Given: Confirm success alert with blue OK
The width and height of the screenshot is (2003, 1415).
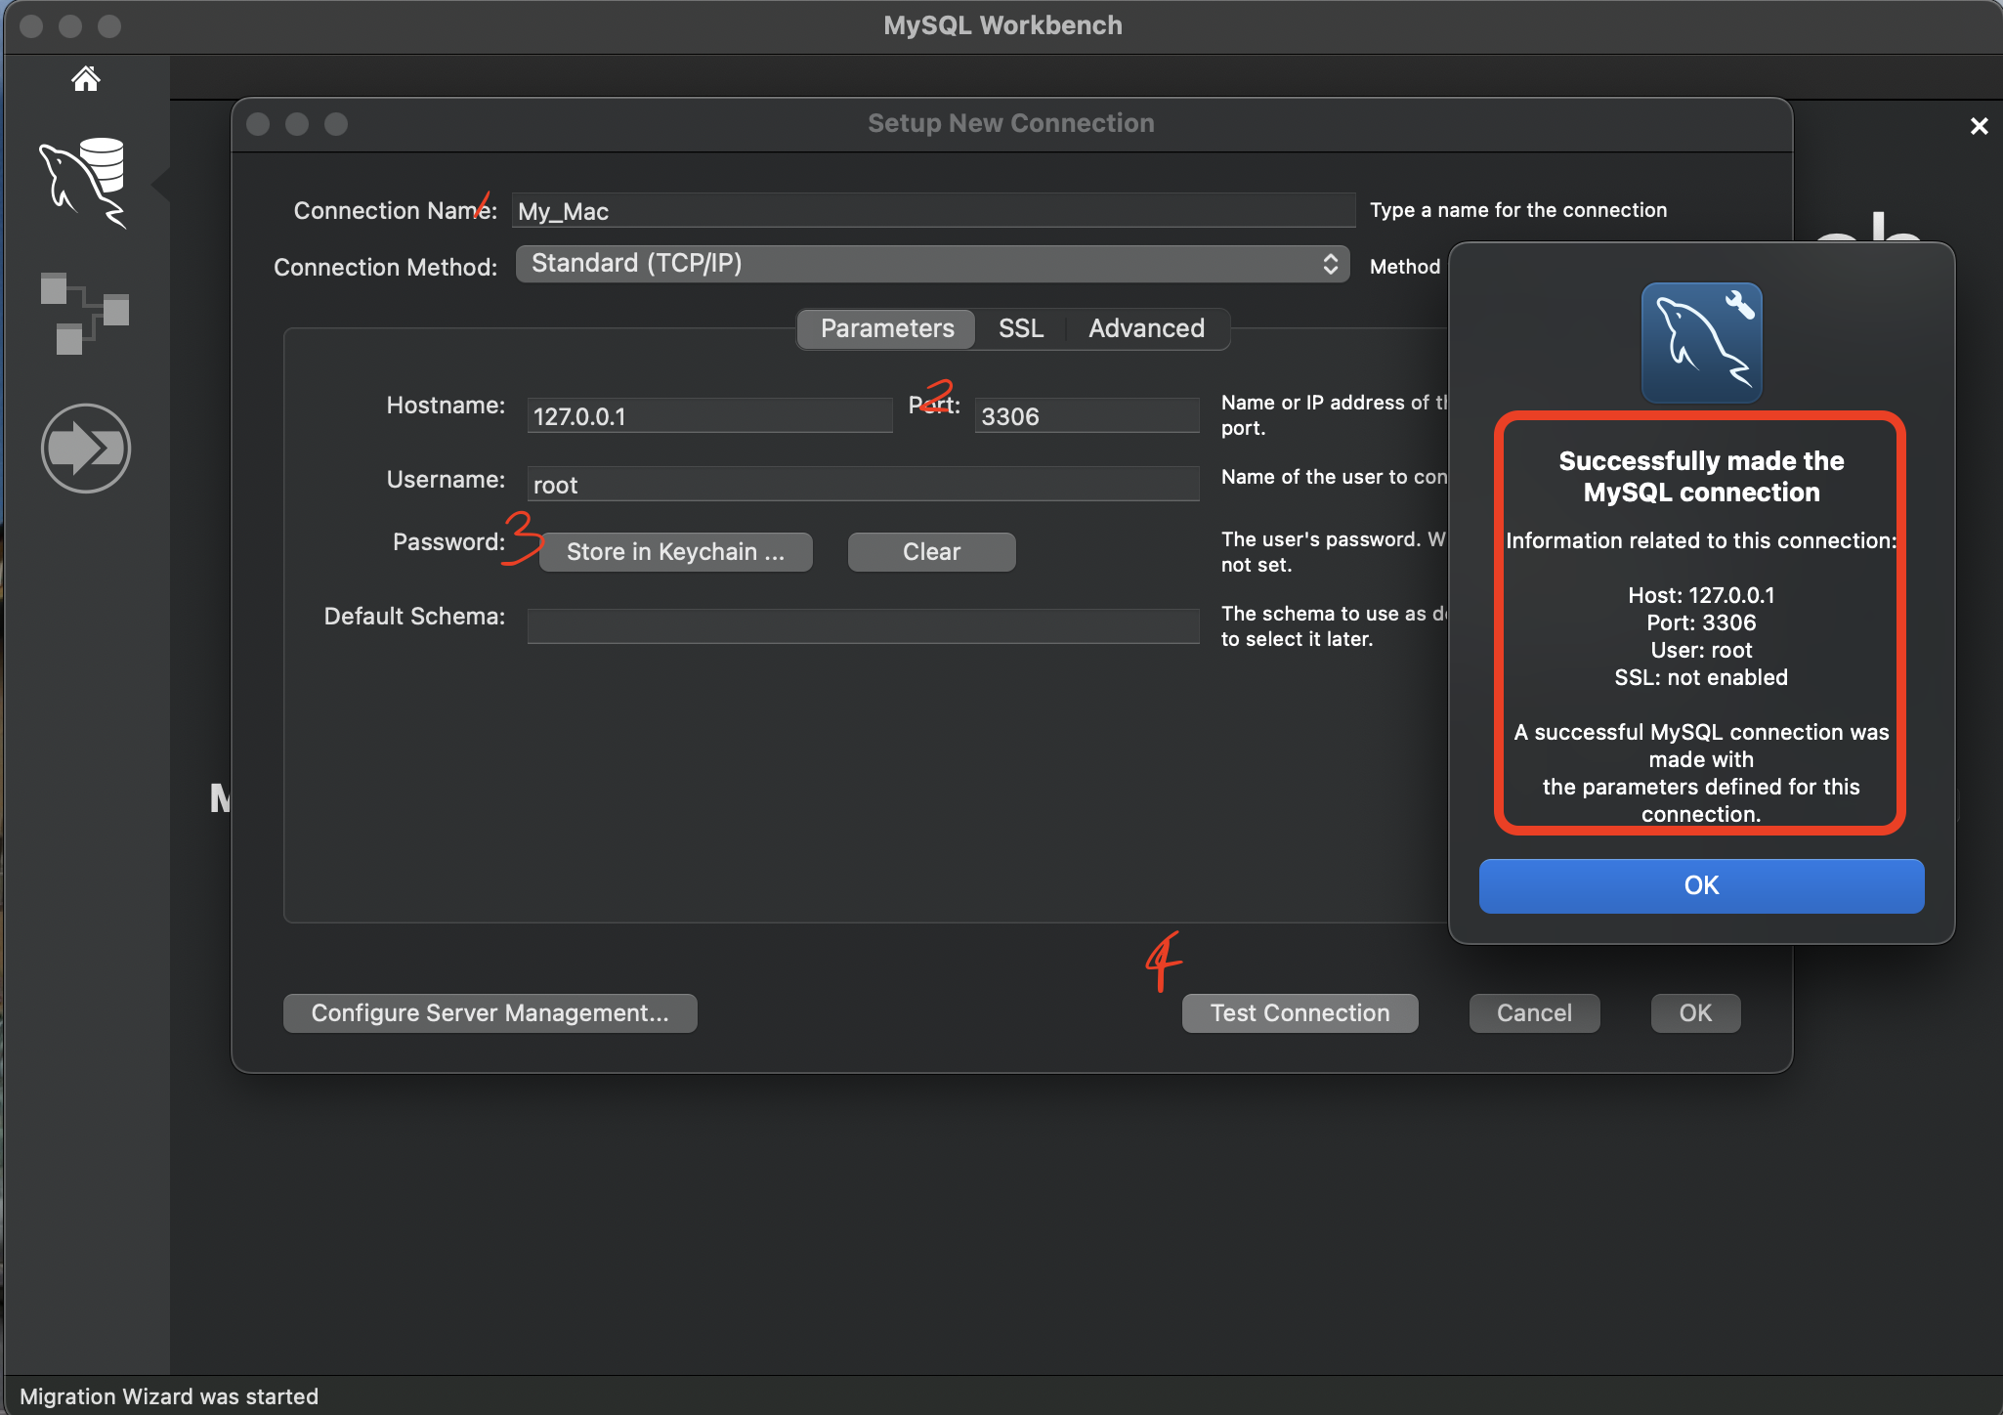Looking at the screenshot, I should [x=1700, y=885].
